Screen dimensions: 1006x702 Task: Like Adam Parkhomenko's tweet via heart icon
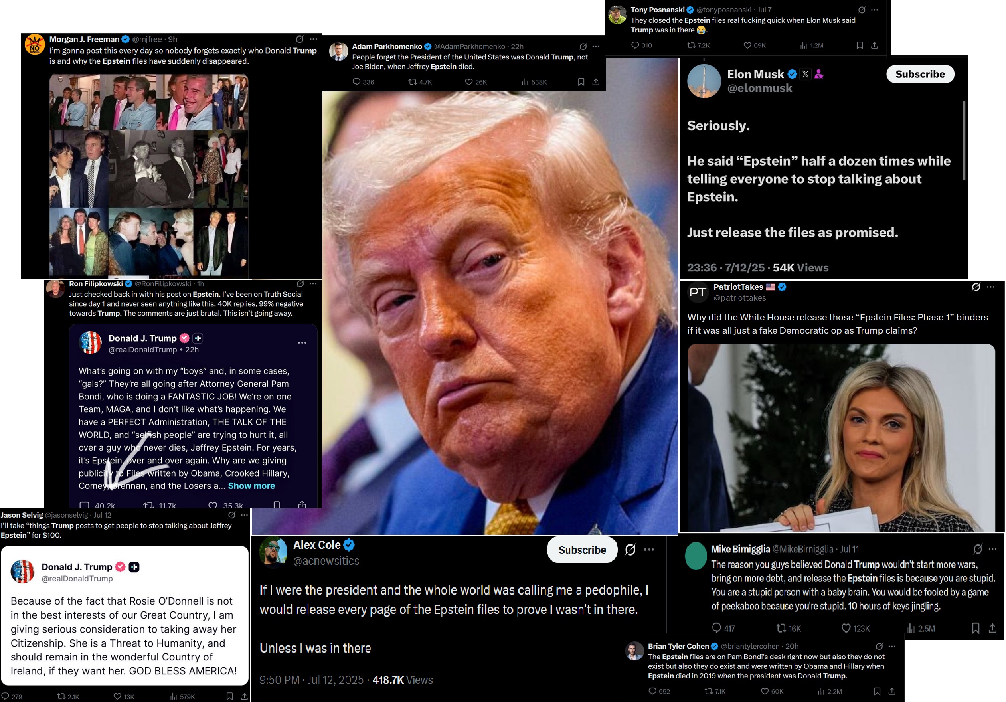(x=468, y=82)
